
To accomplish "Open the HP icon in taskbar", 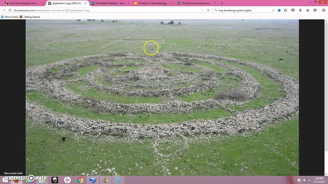I will [67, 180].
